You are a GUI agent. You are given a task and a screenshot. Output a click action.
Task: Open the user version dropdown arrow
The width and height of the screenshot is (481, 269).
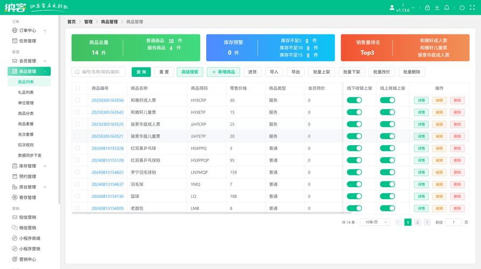[413, 8]
